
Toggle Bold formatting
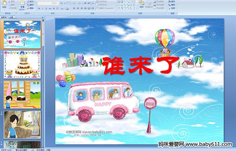39,9
